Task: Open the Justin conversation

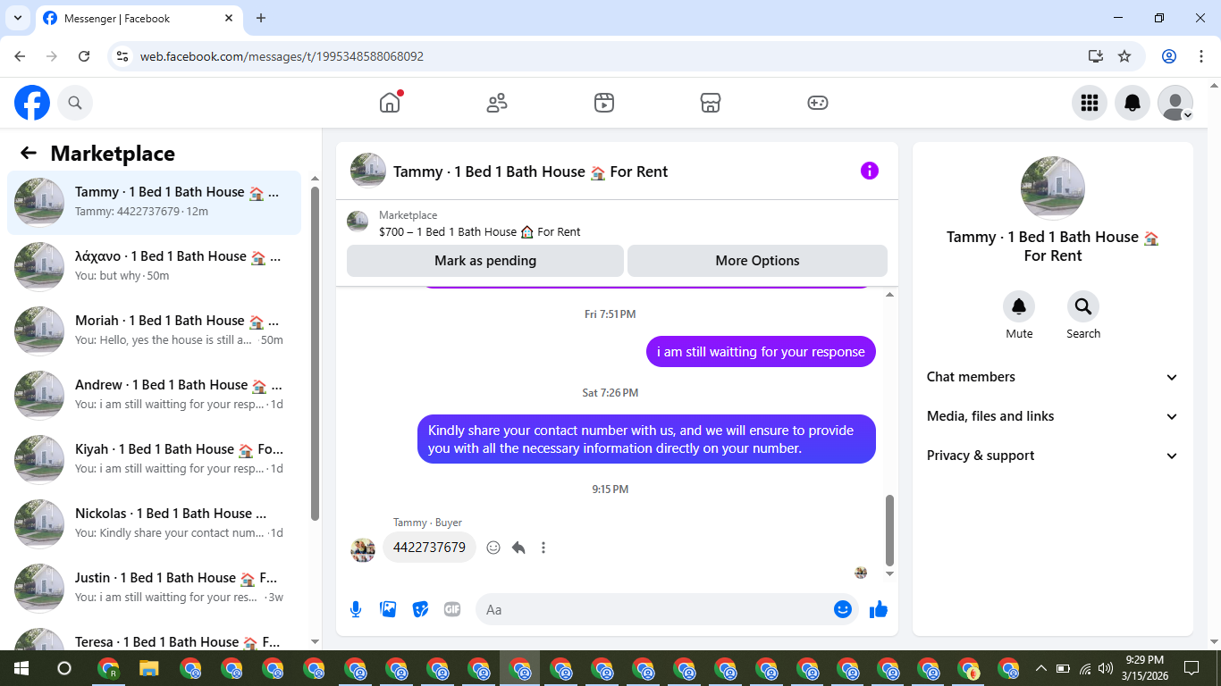Action: click(155, 589)
